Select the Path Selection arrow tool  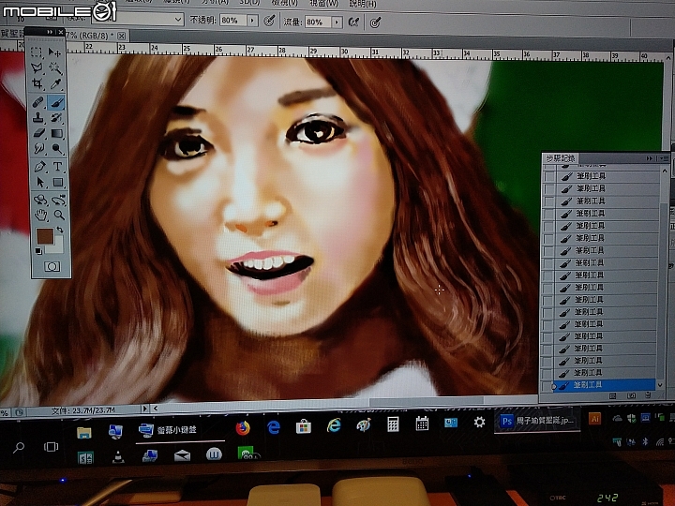point(40,183)
